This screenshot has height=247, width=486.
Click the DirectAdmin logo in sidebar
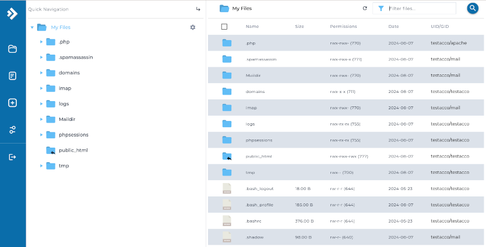[12, 14]
